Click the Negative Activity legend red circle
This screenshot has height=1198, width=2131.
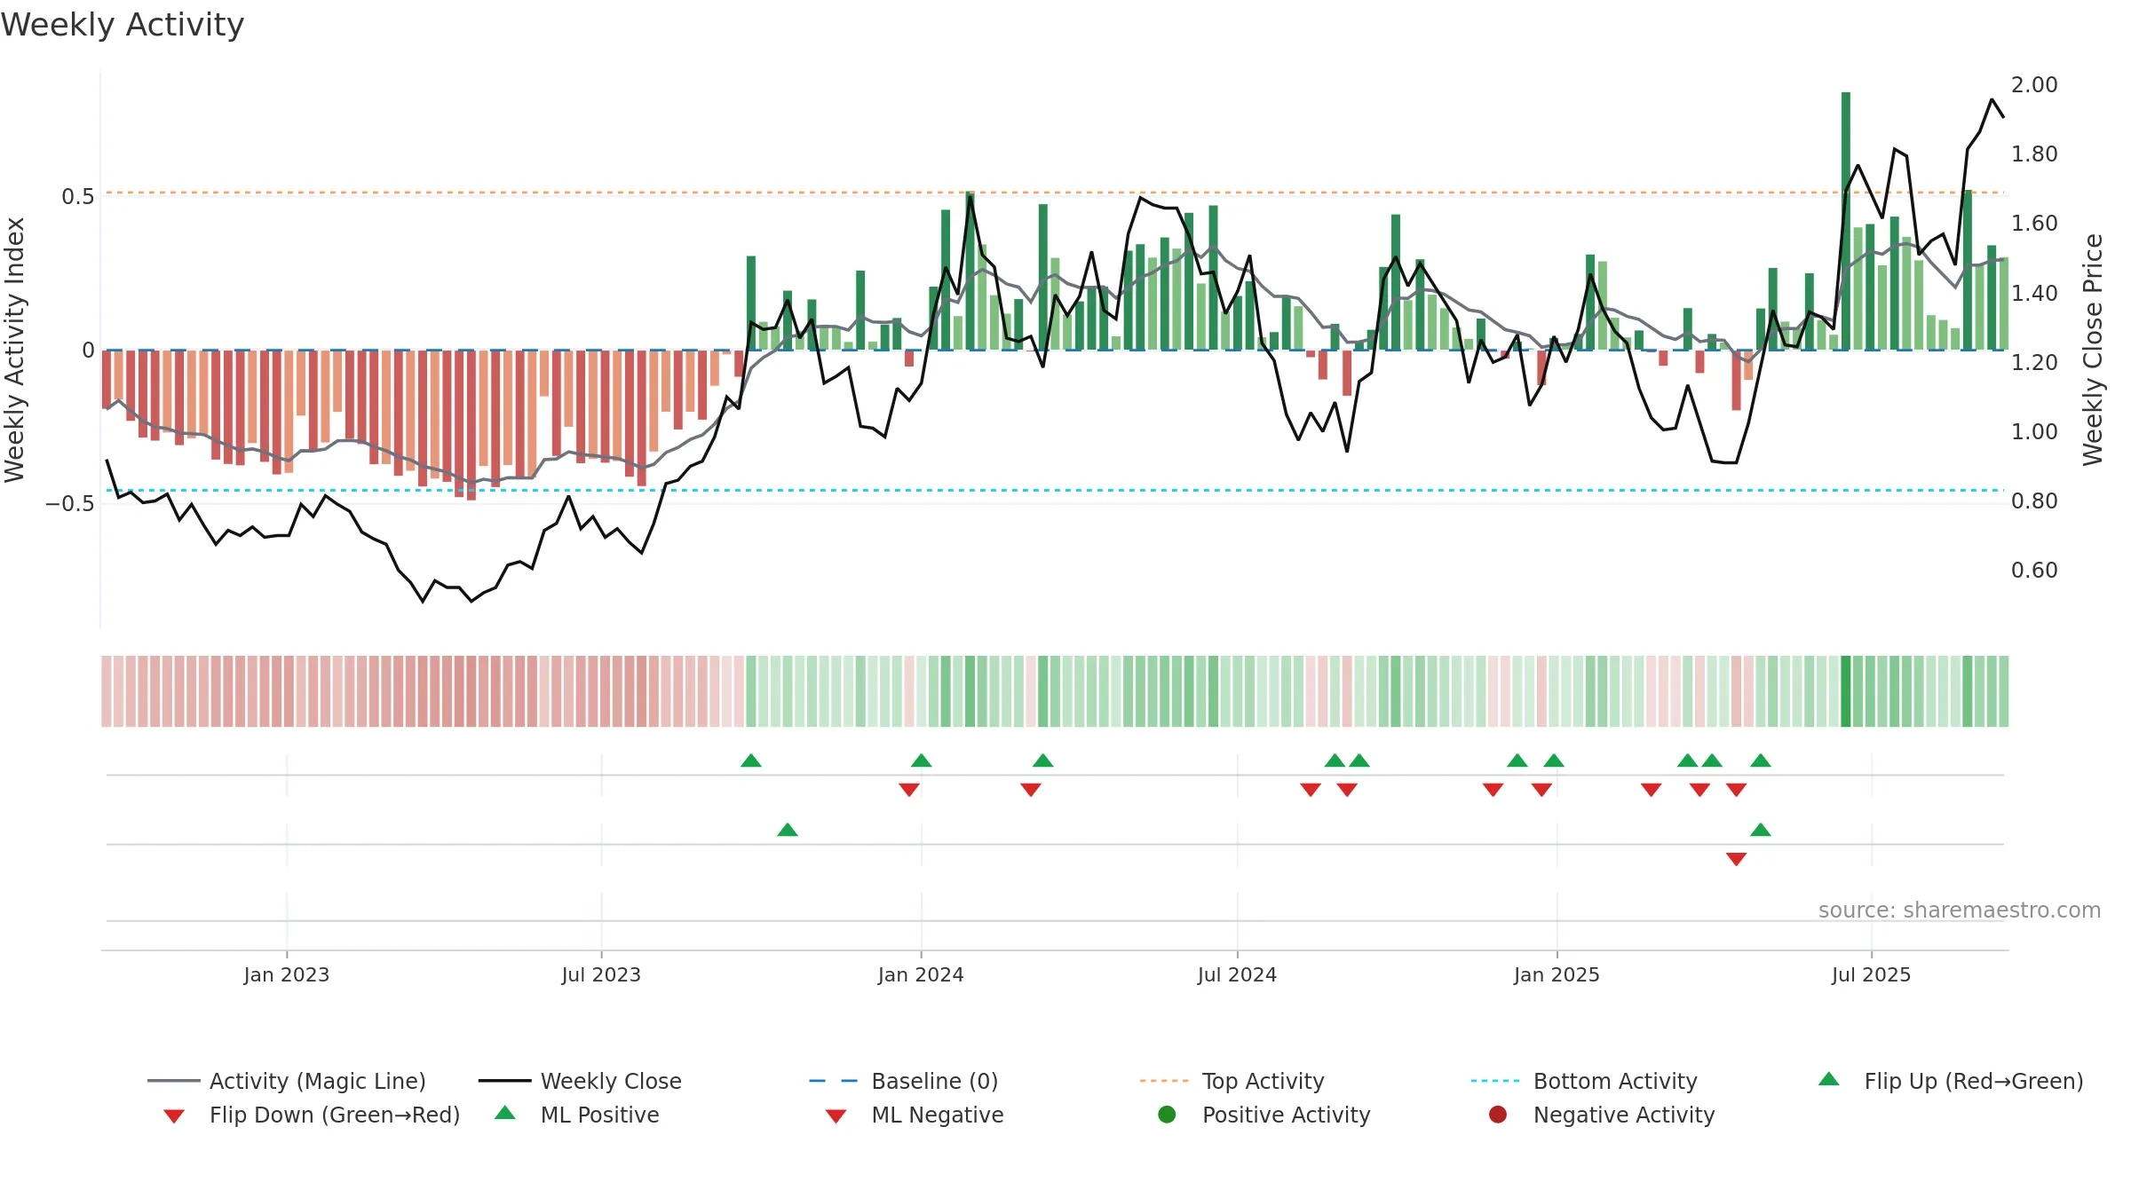point(1498,1115)
